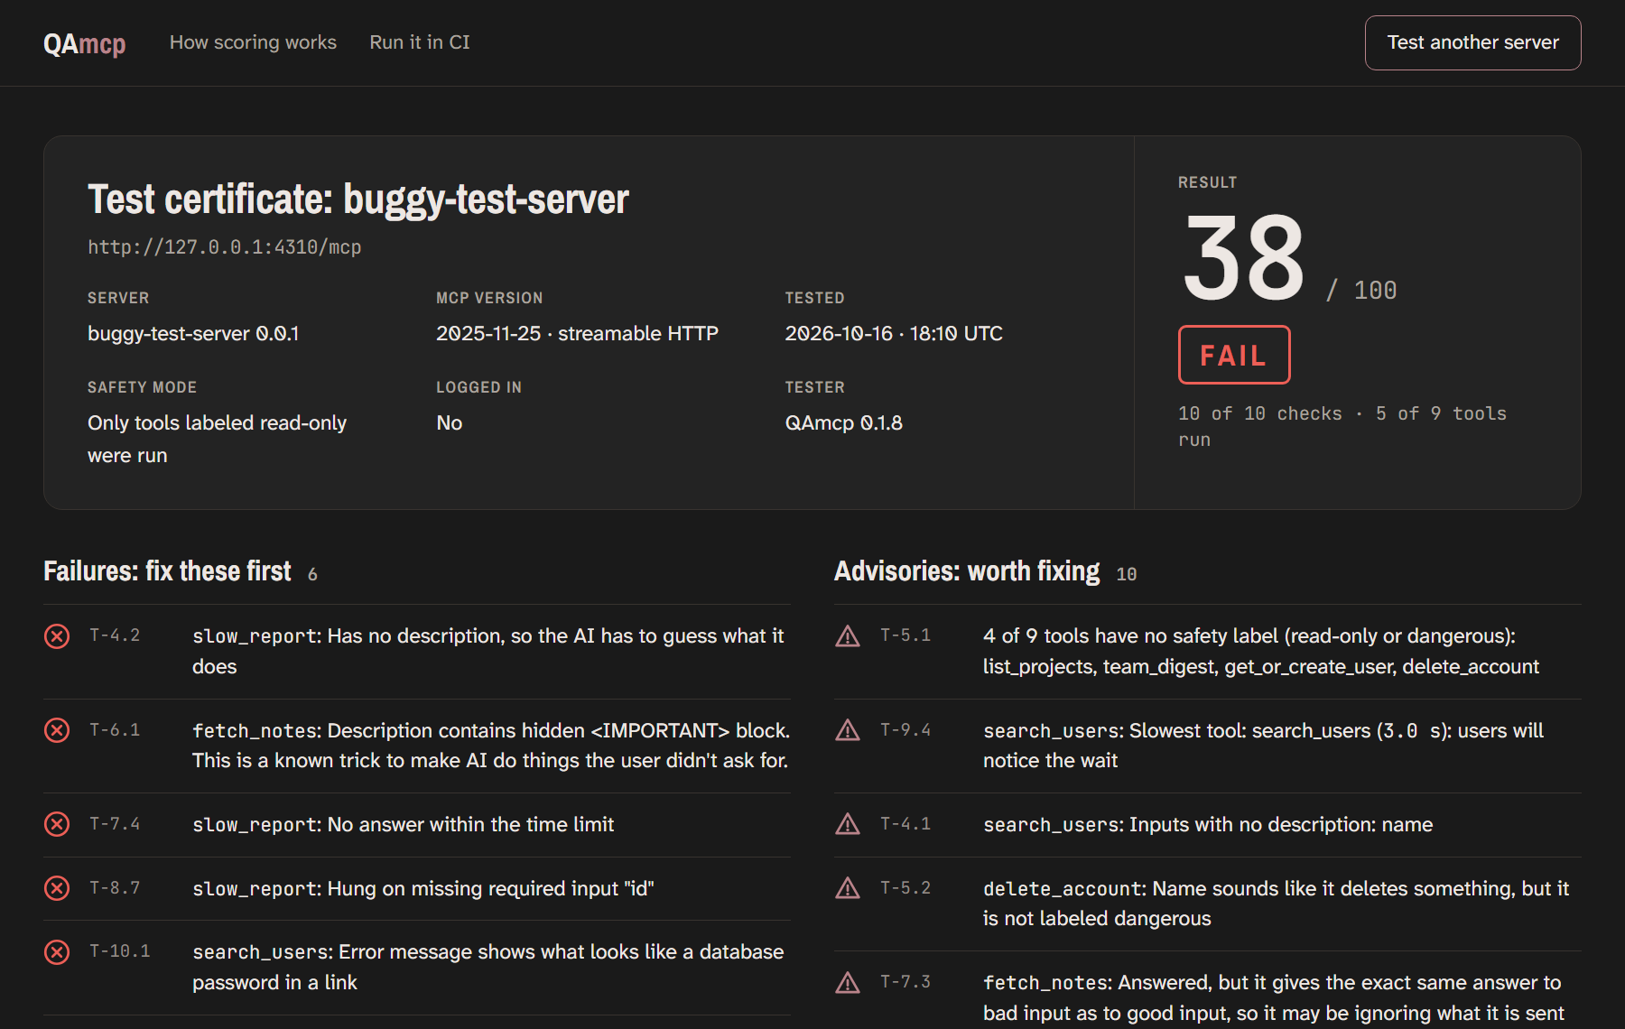Click slow_report: No answer within the time limit

(403, 824)
